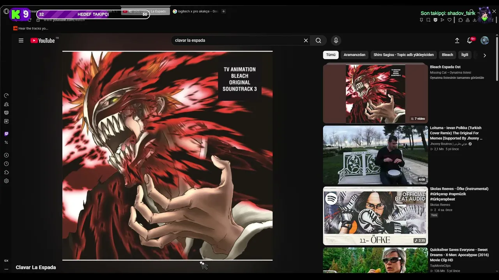Open the YouTube upload/create button
This screenshot has height=280, width=499.
457,40
